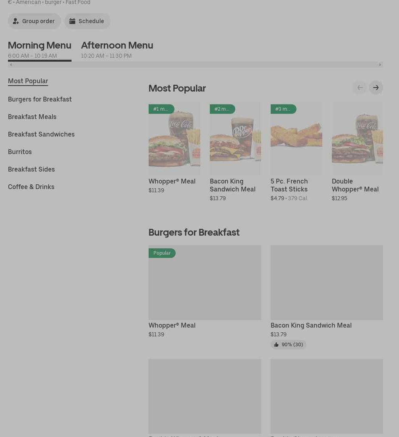
Task: Open the Popular Whopper Meal card under Burgers
Action: click(205, 283)
